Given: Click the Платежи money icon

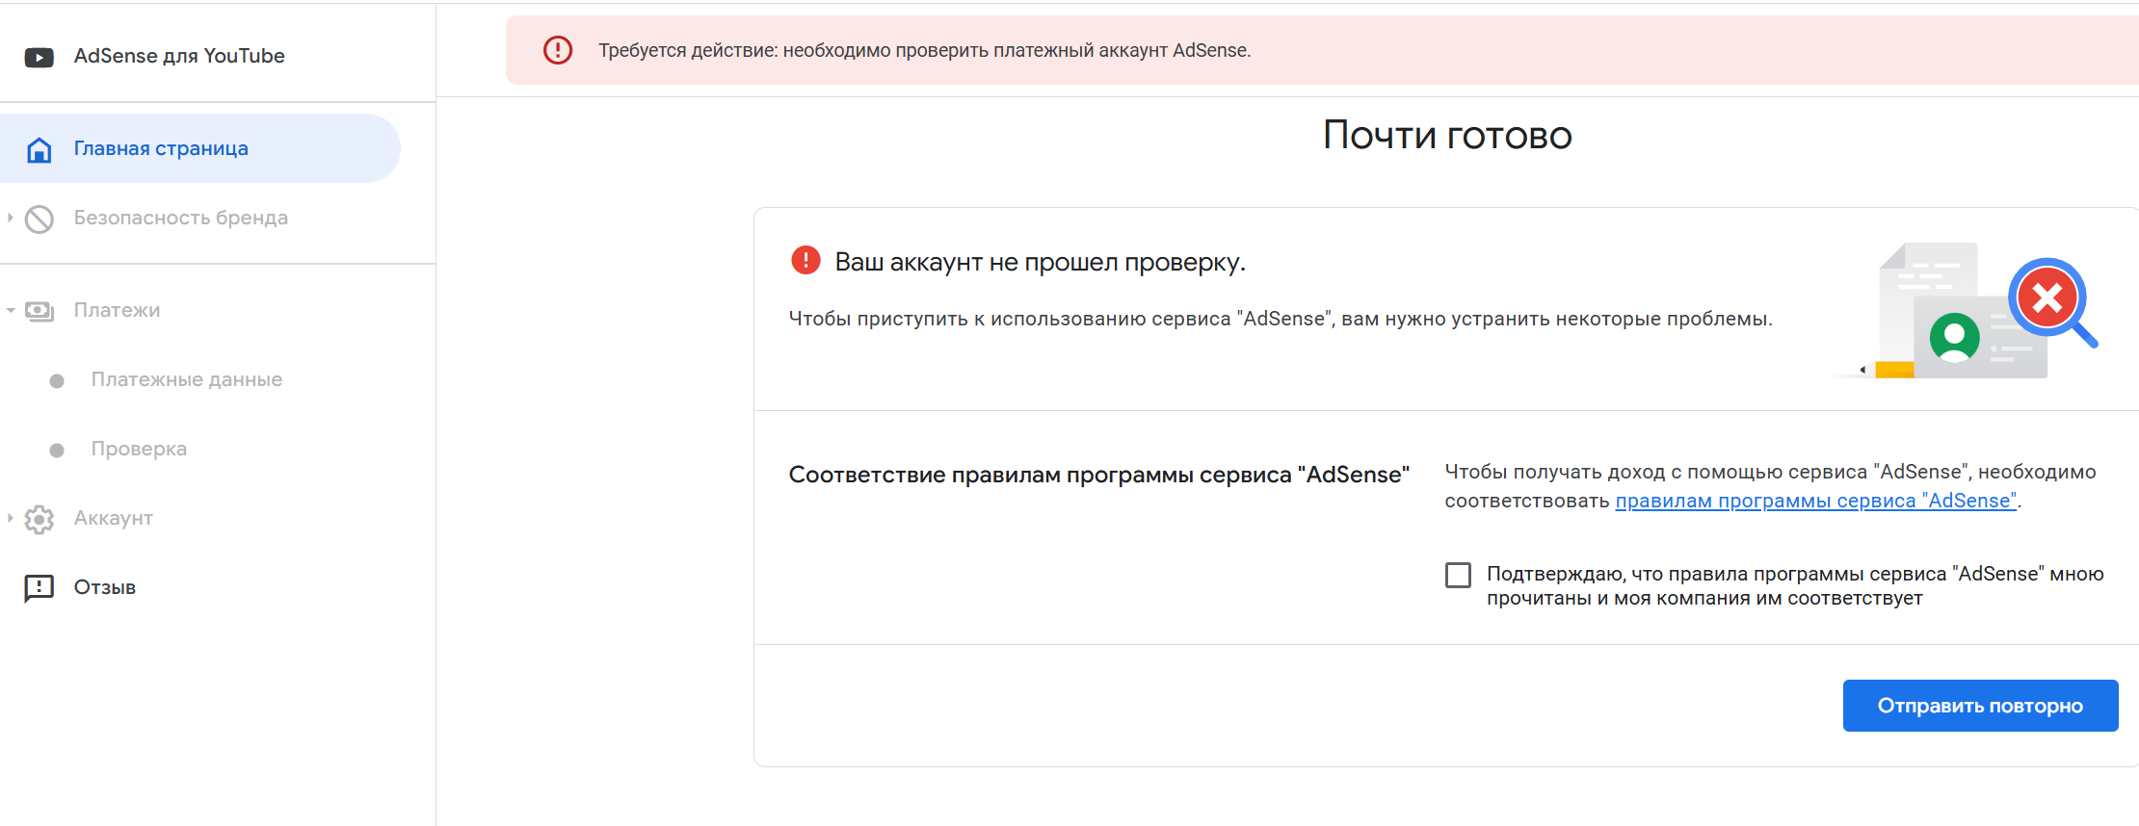Looking at the screenshot, I should [x=40, y=311].
